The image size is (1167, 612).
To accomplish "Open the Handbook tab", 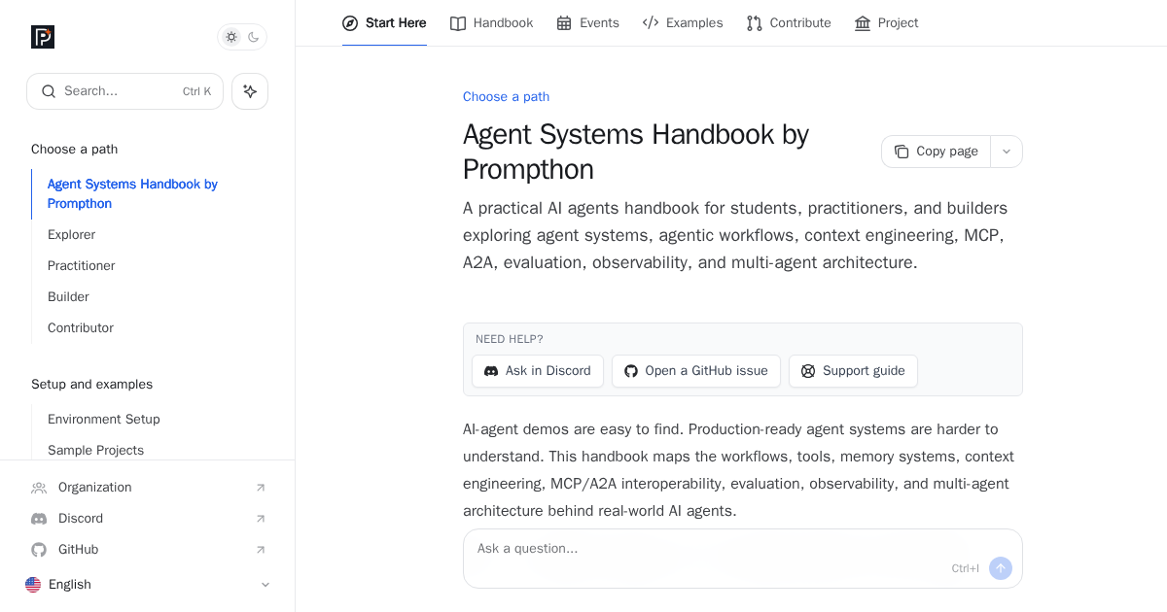I will (x=492, y=22).
